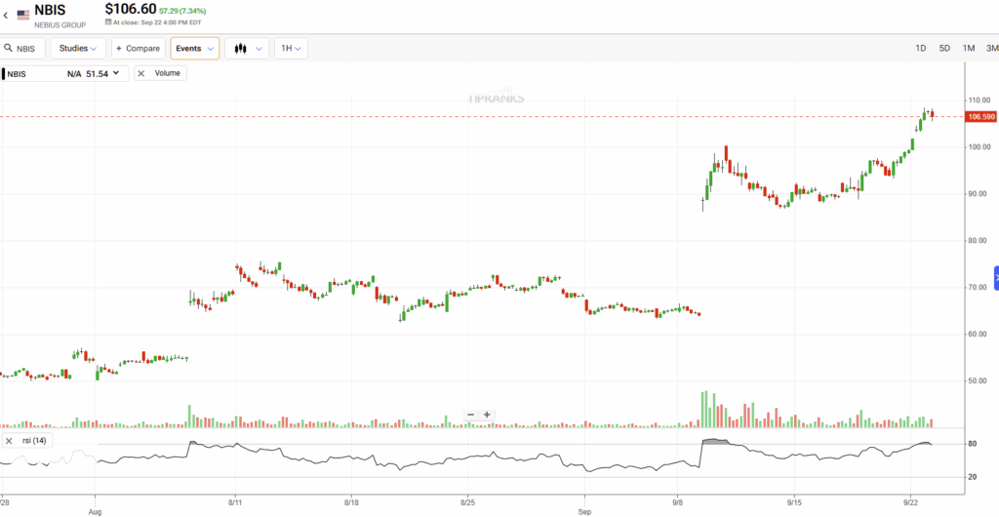The height and width of the screenshot is (517, 999).
Task: Expand the NBIS legend chevron after 51.54
Action: coord(116,73)
